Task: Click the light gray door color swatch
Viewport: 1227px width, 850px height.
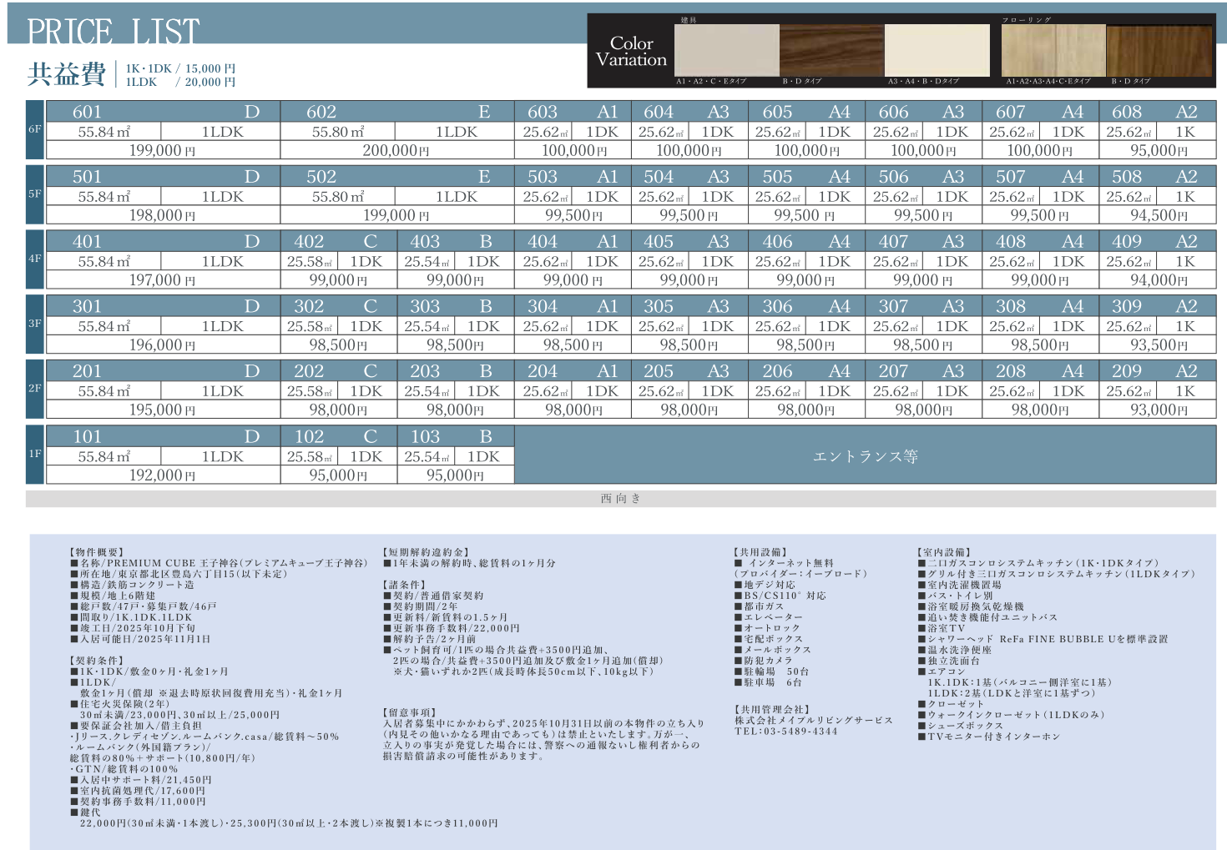Action: coord(726,50)
